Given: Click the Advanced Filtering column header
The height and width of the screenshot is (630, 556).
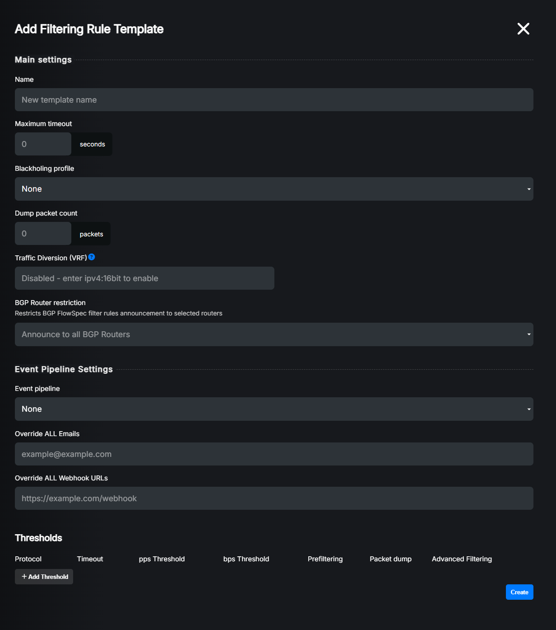Looking at the screenshot, I should (462, 559).
